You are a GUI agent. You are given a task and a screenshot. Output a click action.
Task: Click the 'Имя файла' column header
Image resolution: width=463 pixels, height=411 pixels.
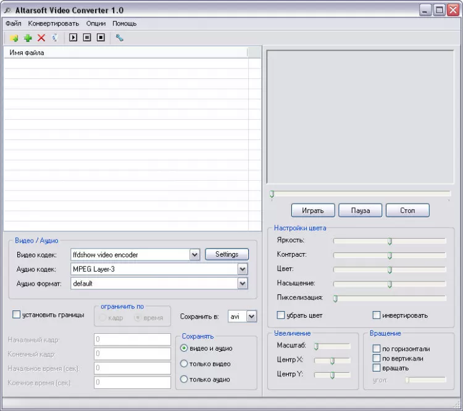tap(123, 52)
